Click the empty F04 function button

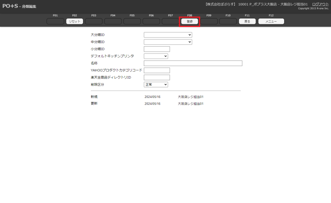113,21
